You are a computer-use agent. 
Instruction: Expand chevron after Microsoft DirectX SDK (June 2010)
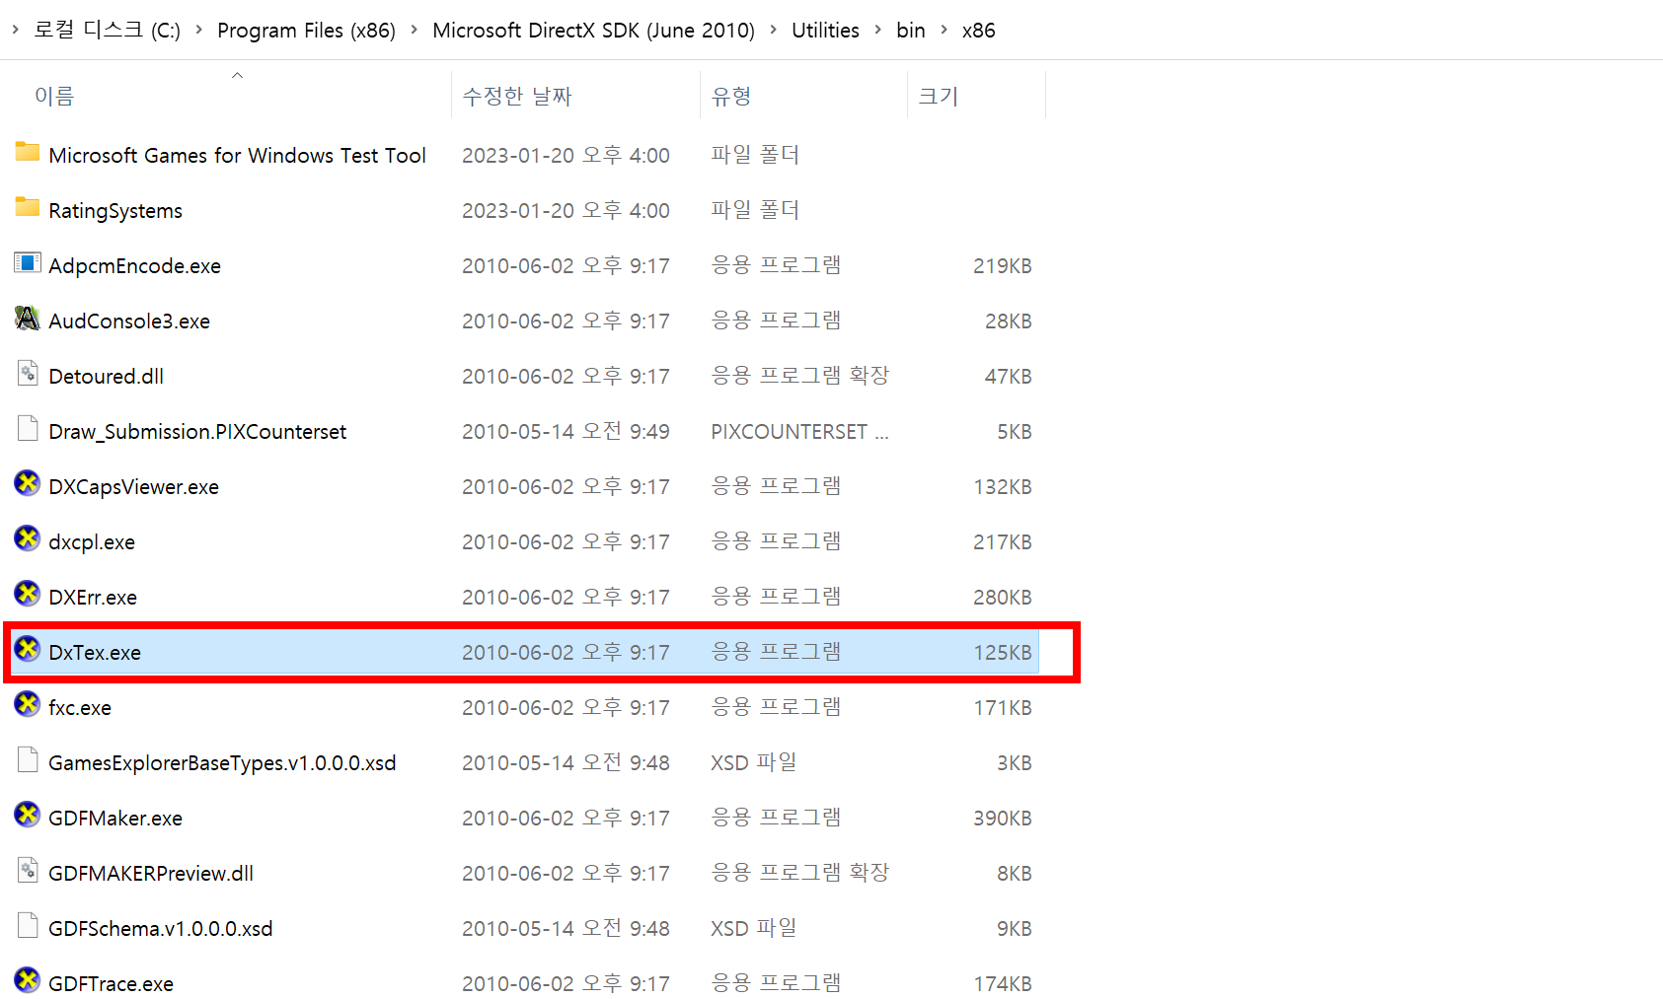pos(773,30)
